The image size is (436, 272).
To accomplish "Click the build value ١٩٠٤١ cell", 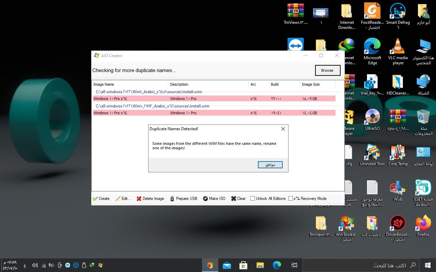I will click(x=276, y=113).
